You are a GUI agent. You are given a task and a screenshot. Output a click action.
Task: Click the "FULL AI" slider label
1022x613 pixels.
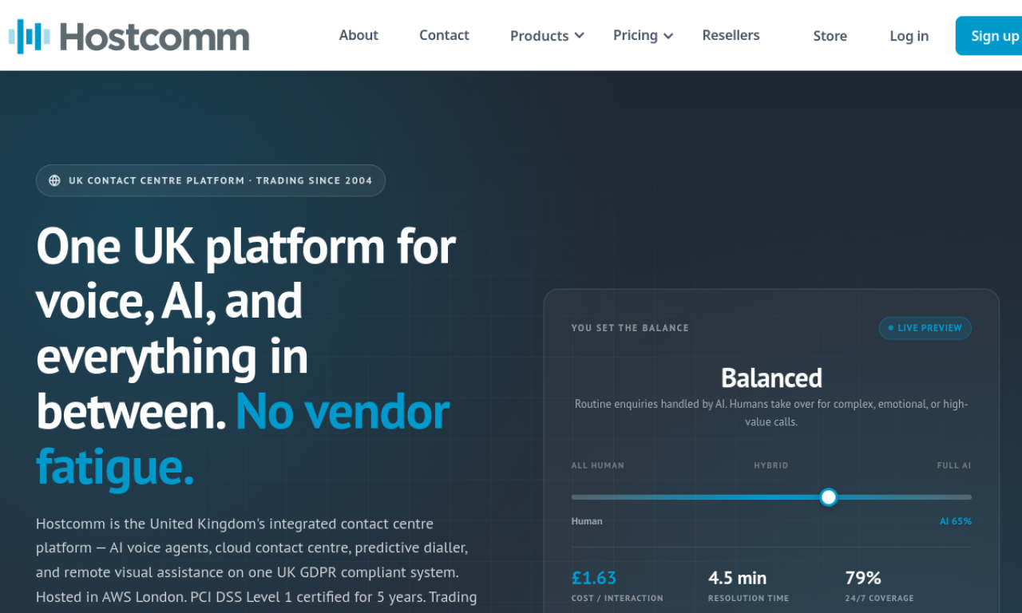[x=954, y=465]
